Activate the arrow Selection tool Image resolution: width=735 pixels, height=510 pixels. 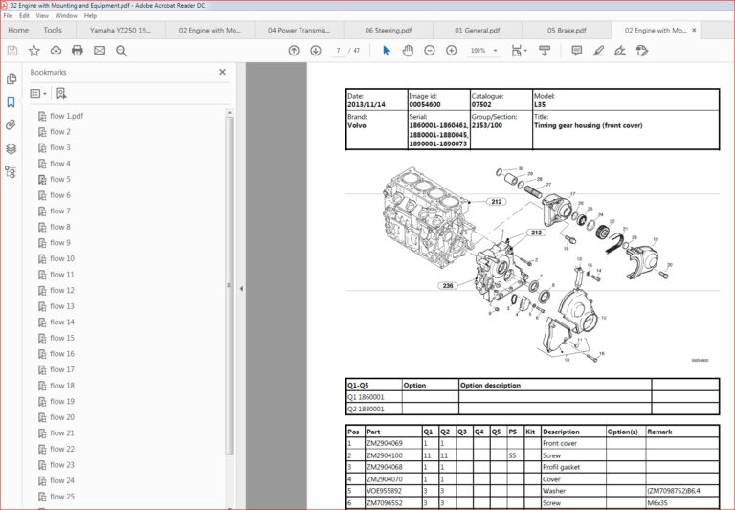tap(387, 51)
